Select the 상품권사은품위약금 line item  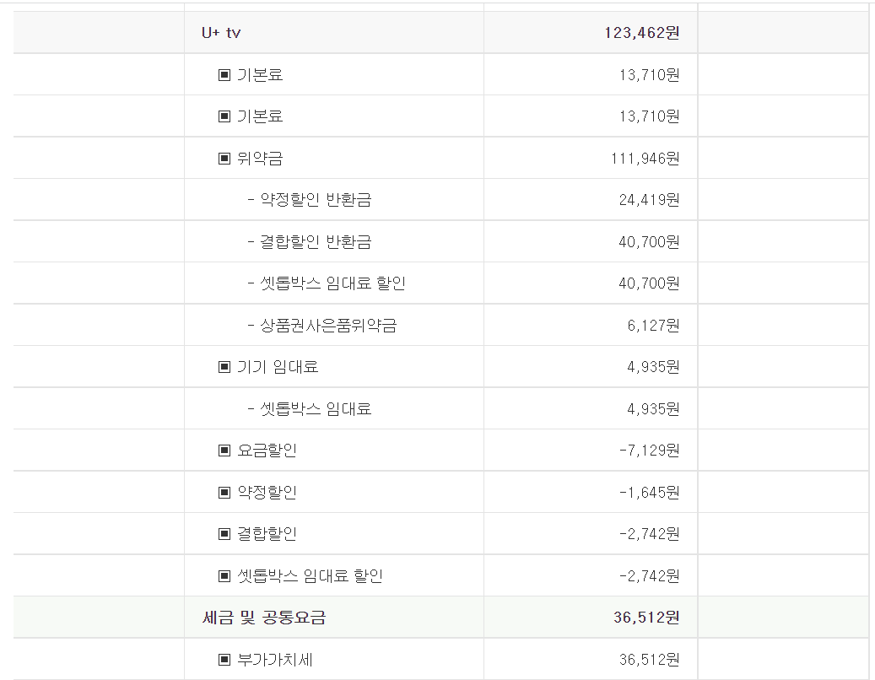coord(322,326)
